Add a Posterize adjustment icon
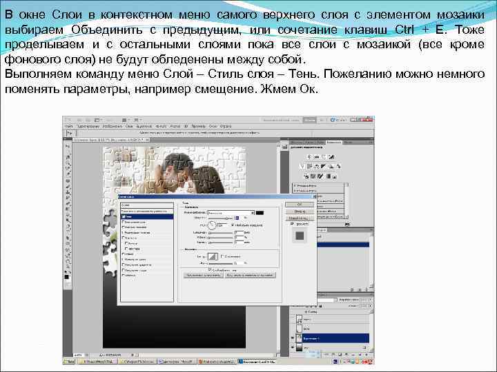The height and width of the screenshot is (372, 497). pyautogui.click(x=313, y=176)
